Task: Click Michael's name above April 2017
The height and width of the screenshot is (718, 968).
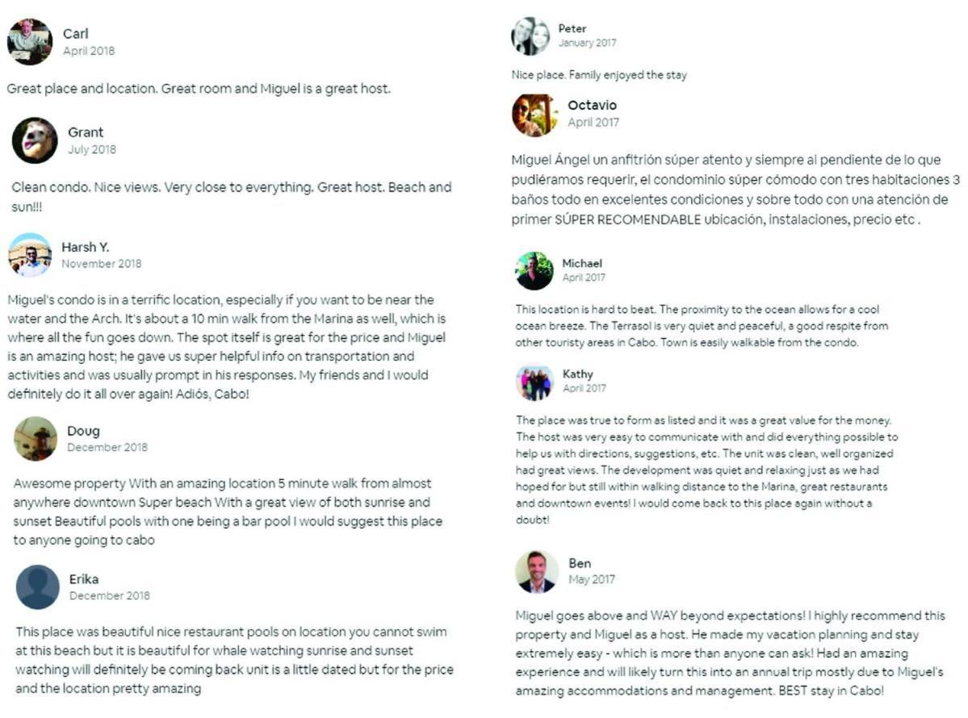Action: click(x=582, y=263)
